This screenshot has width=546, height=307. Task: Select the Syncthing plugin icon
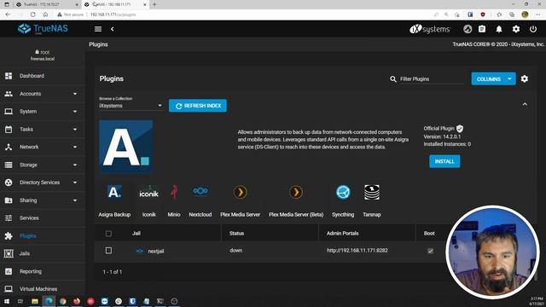(x=343, y=192)
